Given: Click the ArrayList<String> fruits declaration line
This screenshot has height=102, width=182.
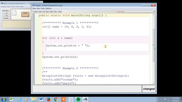Looking at the screenshot, I should pos(86,76).
